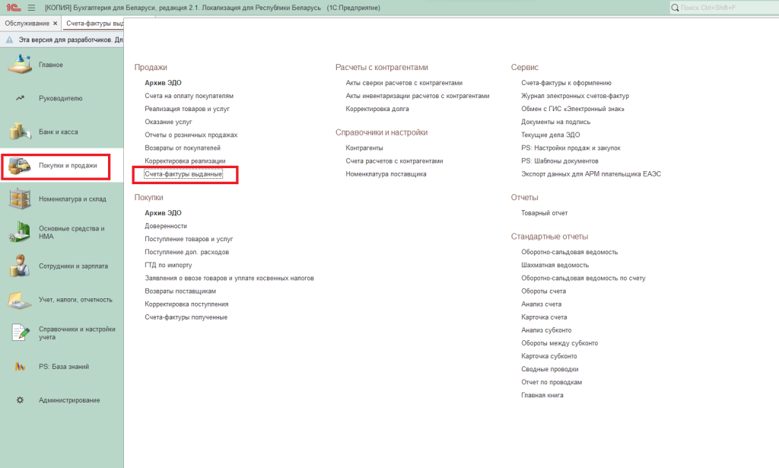Open the Главное section icon
The width and height of the screenshot is (779, 468).
20,65
